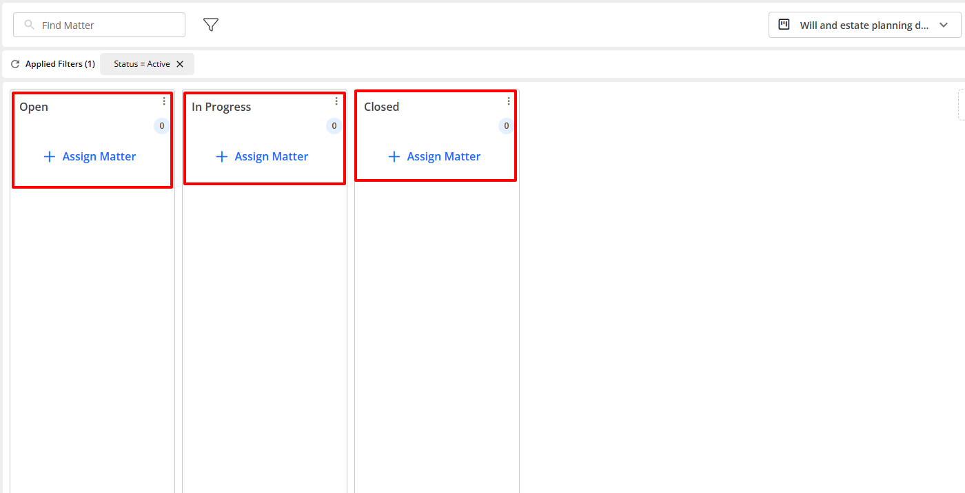The width and height of the screenshot is (965, 493).
Task: Click the kanban board icon in the selector
Action: coord(784,24)
